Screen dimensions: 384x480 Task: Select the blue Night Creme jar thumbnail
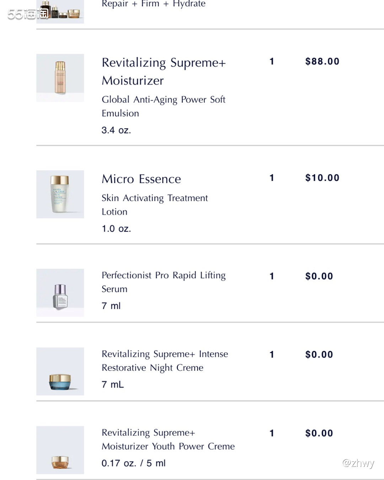coord(60,371)
